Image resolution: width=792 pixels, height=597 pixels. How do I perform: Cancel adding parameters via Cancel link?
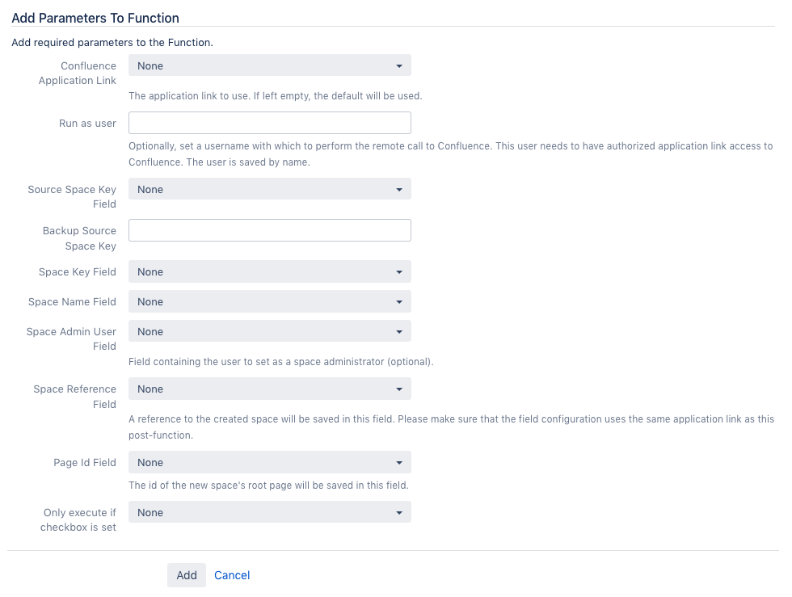pyautogui.click(x=232, y=575)
